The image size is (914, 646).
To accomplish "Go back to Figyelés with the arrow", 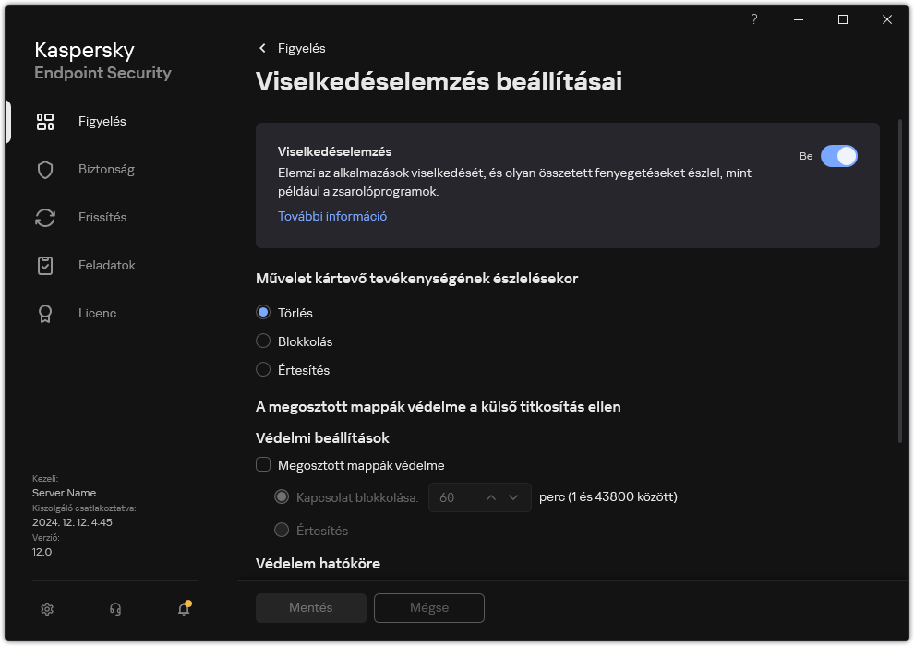I will [x=262, y=48].
